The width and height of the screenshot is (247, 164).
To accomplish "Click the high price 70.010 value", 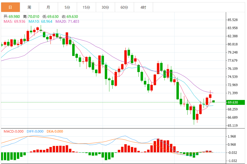I will coord(34,17).
